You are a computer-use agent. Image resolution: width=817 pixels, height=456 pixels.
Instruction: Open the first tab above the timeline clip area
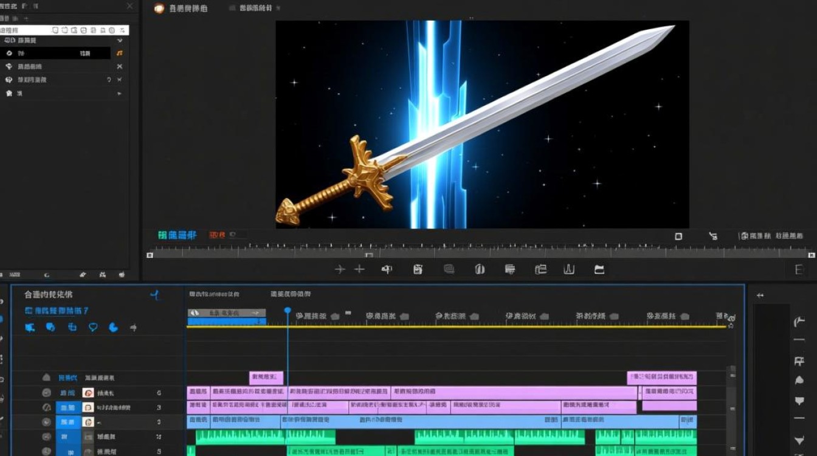213,294
